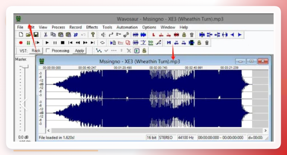This screenshot has width=287, height=155.
Task: Toggle the green boxed play automation button
Action: tap(137, 51)
